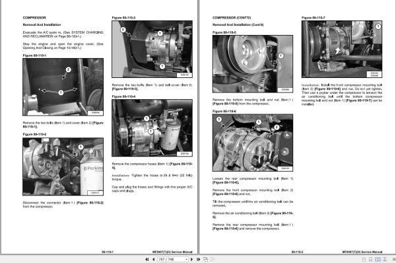The width and height of the screenshot is (396, 263).
Task: Go to first page button
Action: click(147, 259)
